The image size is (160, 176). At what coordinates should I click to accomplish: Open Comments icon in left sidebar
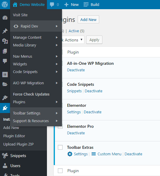click(x=5, y=61)
